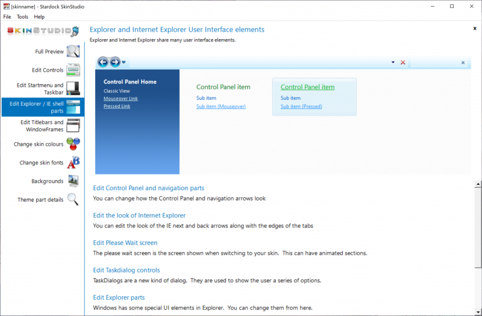Click the non-underlined Control Panel item heading

[223, 87]
